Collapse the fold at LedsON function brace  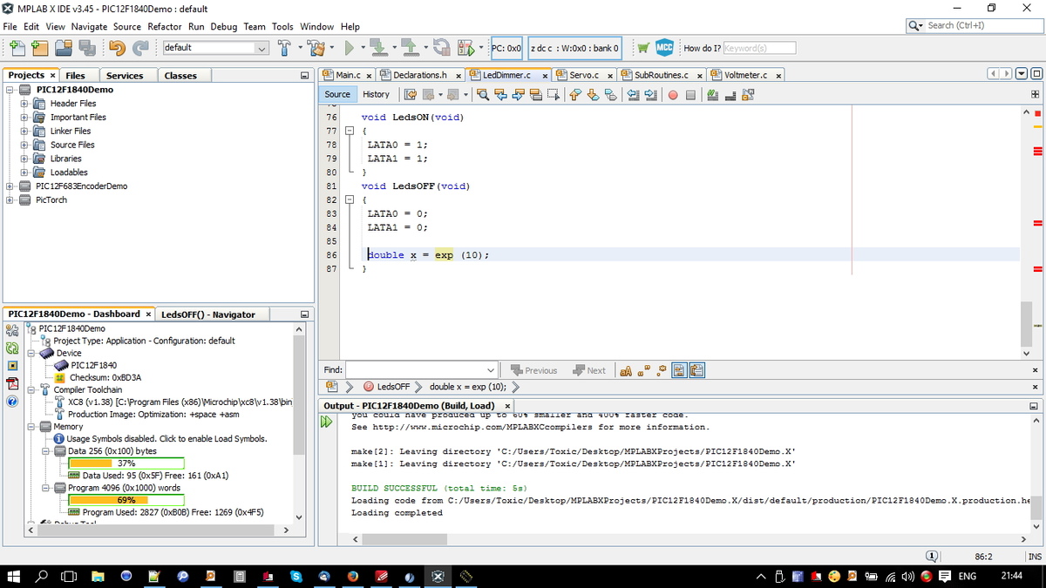tap(350, 131)
